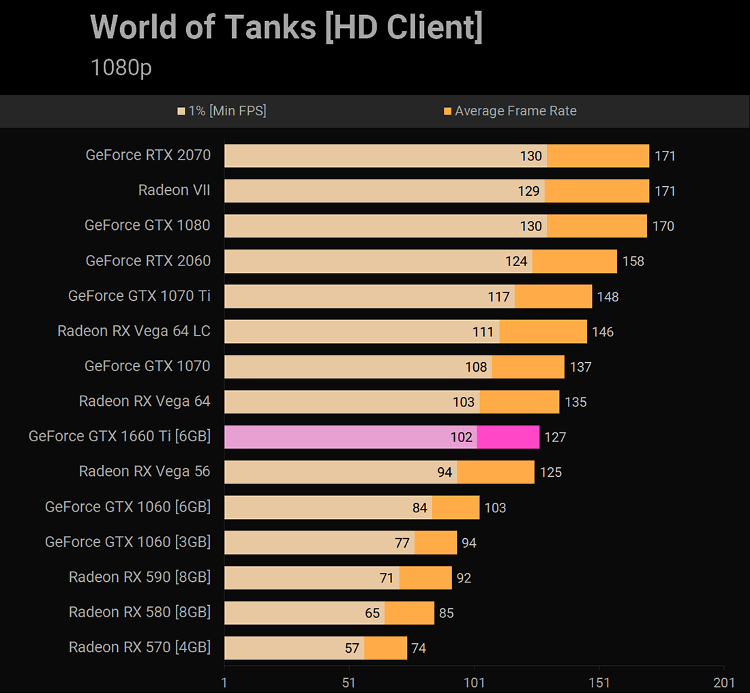Viewport: 750px width, 693px height.
Task: Select the "129" Min FPS value in the Radeon VII bar
Action: tap(528, 192)
